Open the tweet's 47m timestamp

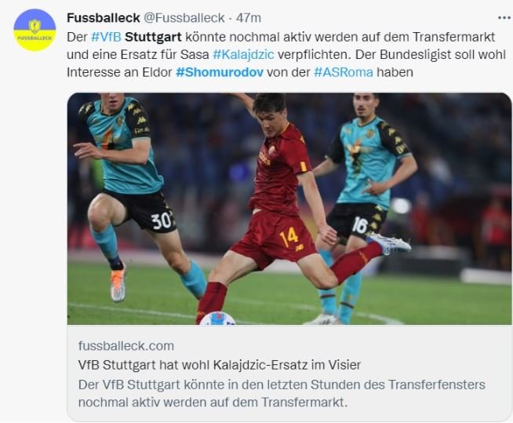click(x=249, y=18)
